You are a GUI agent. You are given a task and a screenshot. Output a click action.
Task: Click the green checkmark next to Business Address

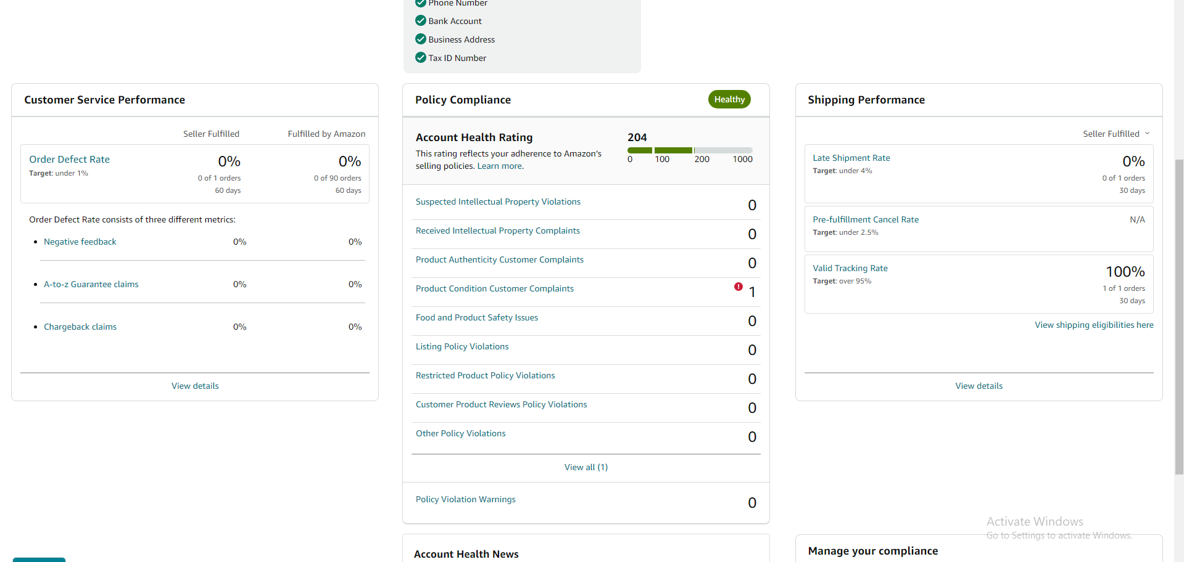[421, 39]
